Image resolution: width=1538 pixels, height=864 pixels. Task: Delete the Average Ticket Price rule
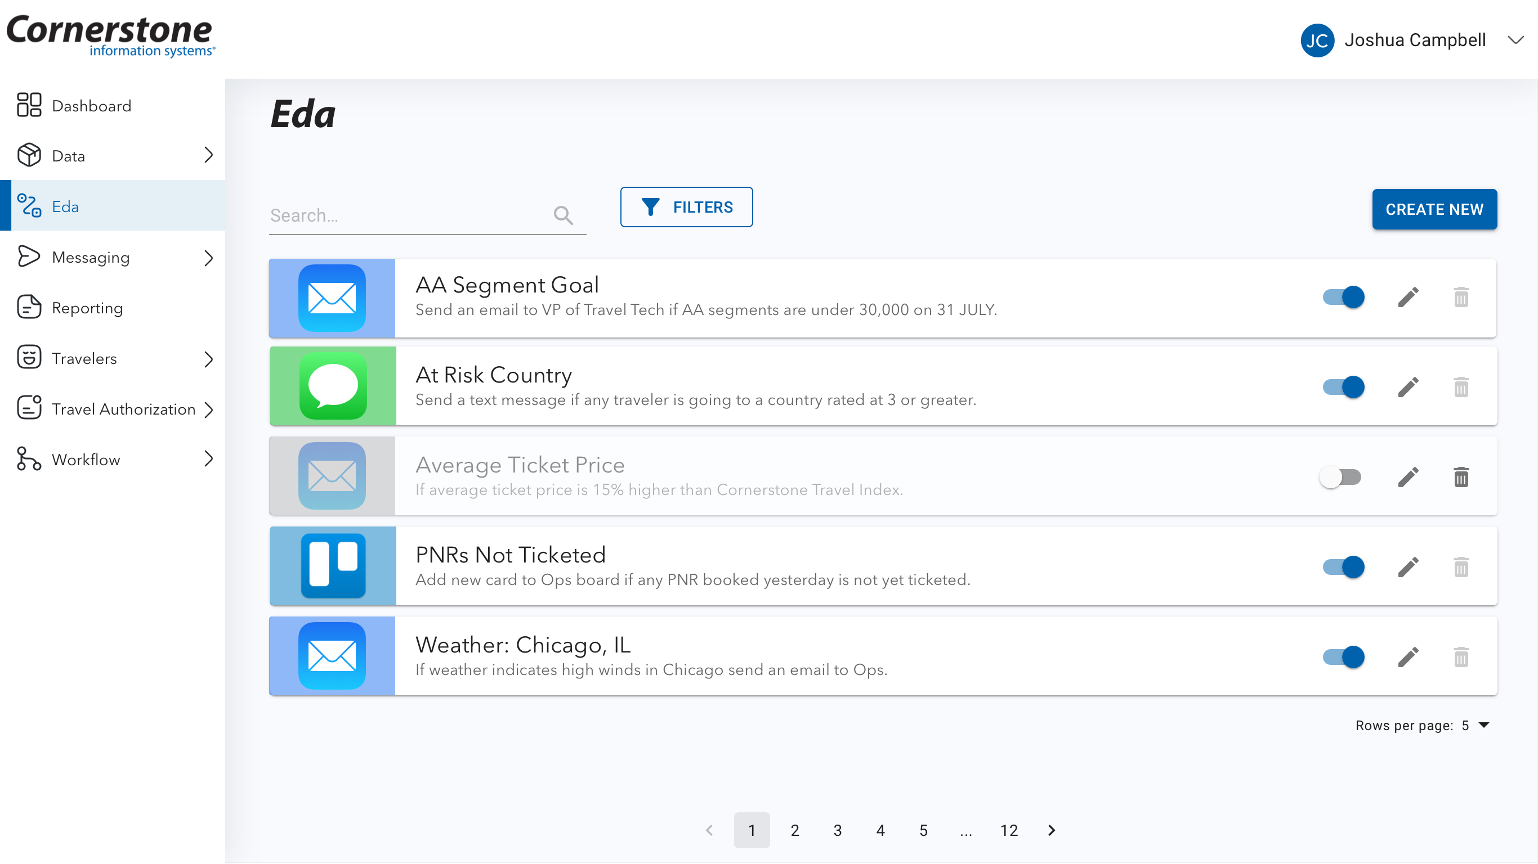(1460, 478)
